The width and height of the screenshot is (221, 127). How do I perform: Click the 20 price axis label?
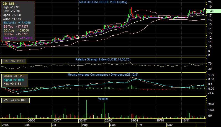210,2
